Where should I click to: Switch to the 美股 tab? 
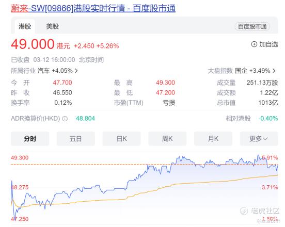(x=52, y=26)
